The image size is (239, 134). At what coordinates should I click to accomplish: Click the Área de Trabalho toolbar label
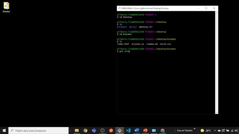(x=184, y=131)
